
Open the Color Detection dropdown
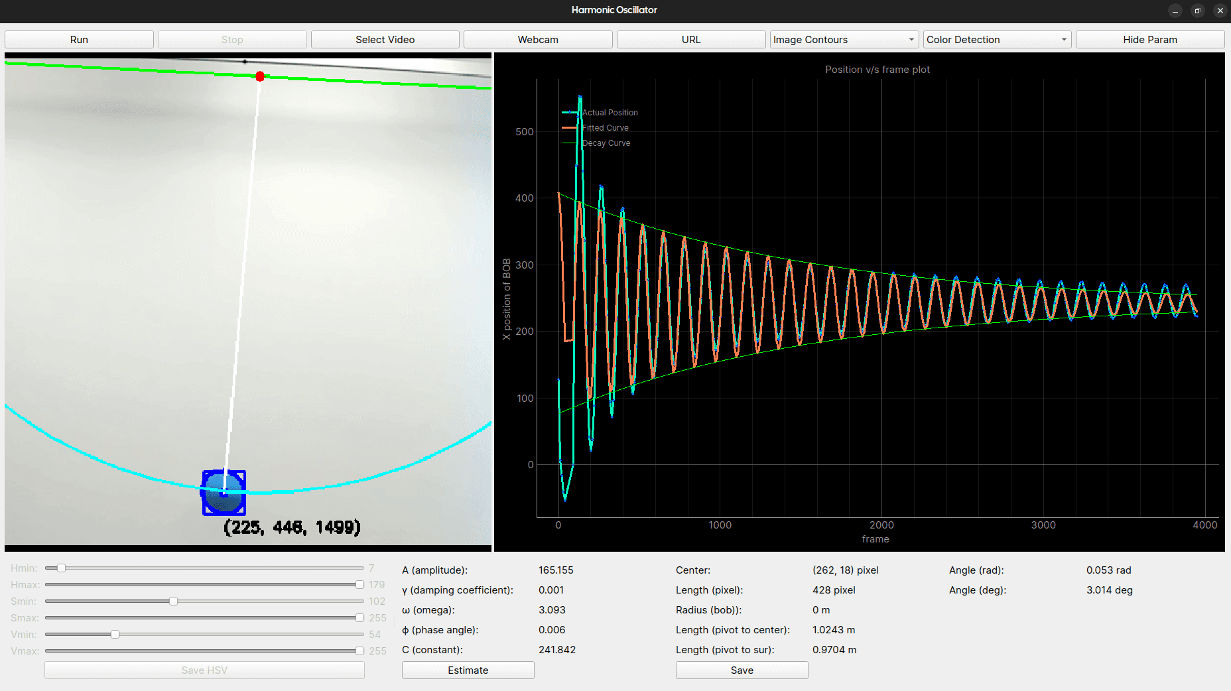tap(996, 40)
